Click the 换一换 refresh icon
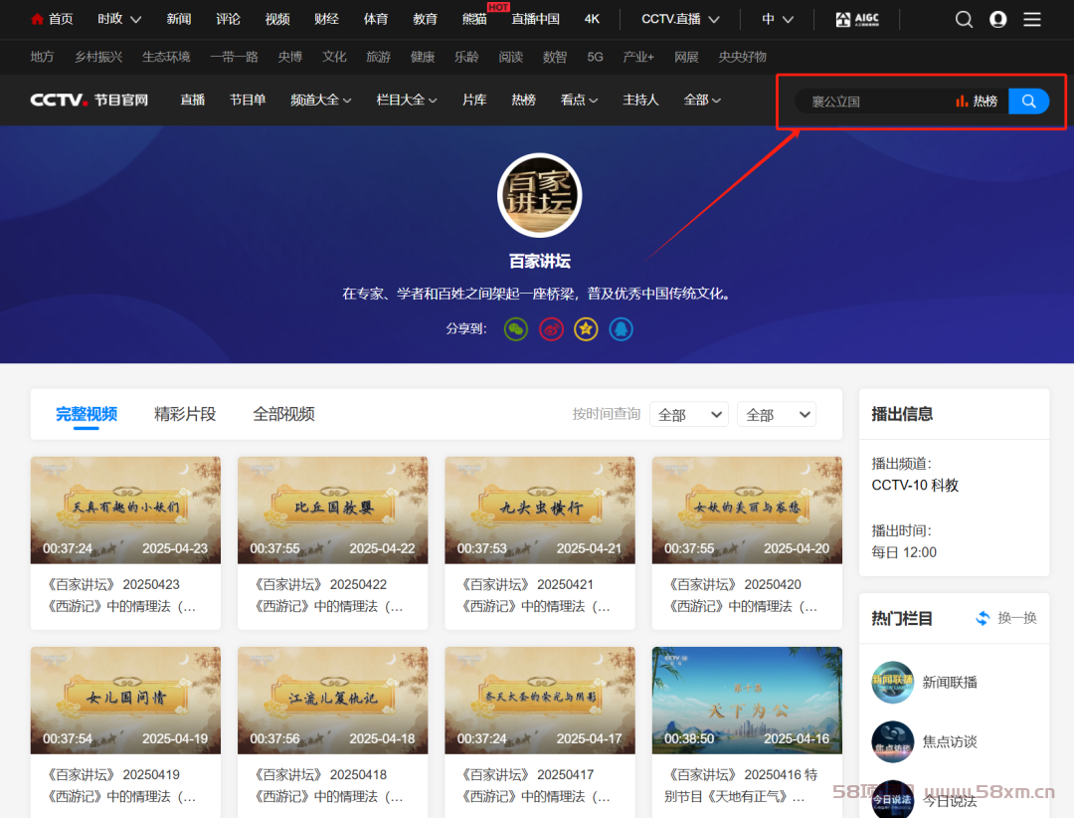This screenshot has width=1074, height=818. [983, 618]
